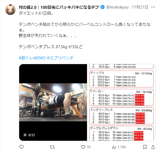Open the #エブリベンチ hashtag

(x=60, y=58)
